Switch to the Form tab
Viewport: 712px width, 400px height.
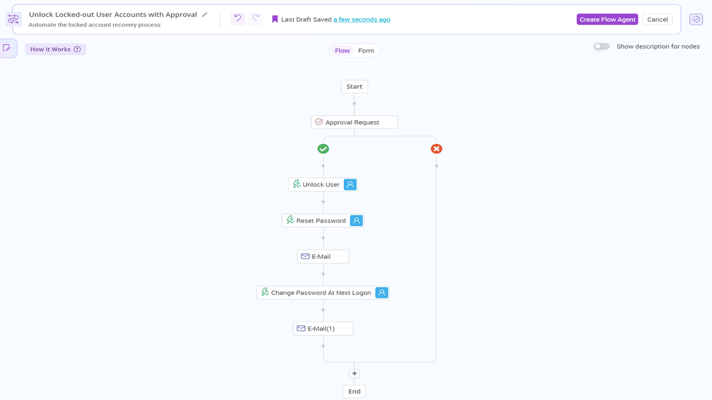tap(366, 50)
